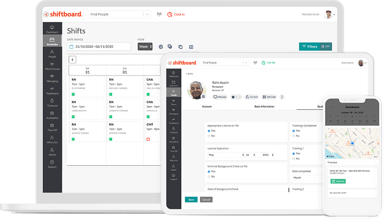Image resolution: width=387 pixels, height=221 pixels.
Task: Open License Expiration year dropdown (2021)
Action: click(x=268, y=155)
